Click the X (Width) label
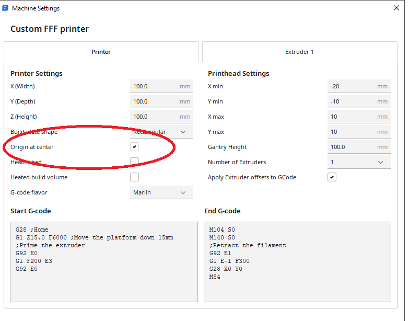 (22, 86)
